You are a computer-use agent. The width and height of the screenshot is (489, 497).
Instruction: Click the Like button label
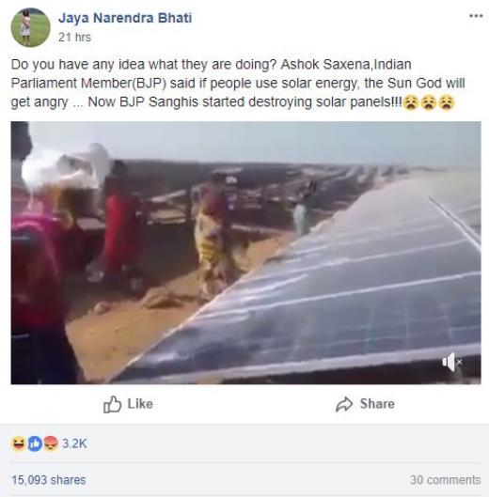[x=140, y=404]
